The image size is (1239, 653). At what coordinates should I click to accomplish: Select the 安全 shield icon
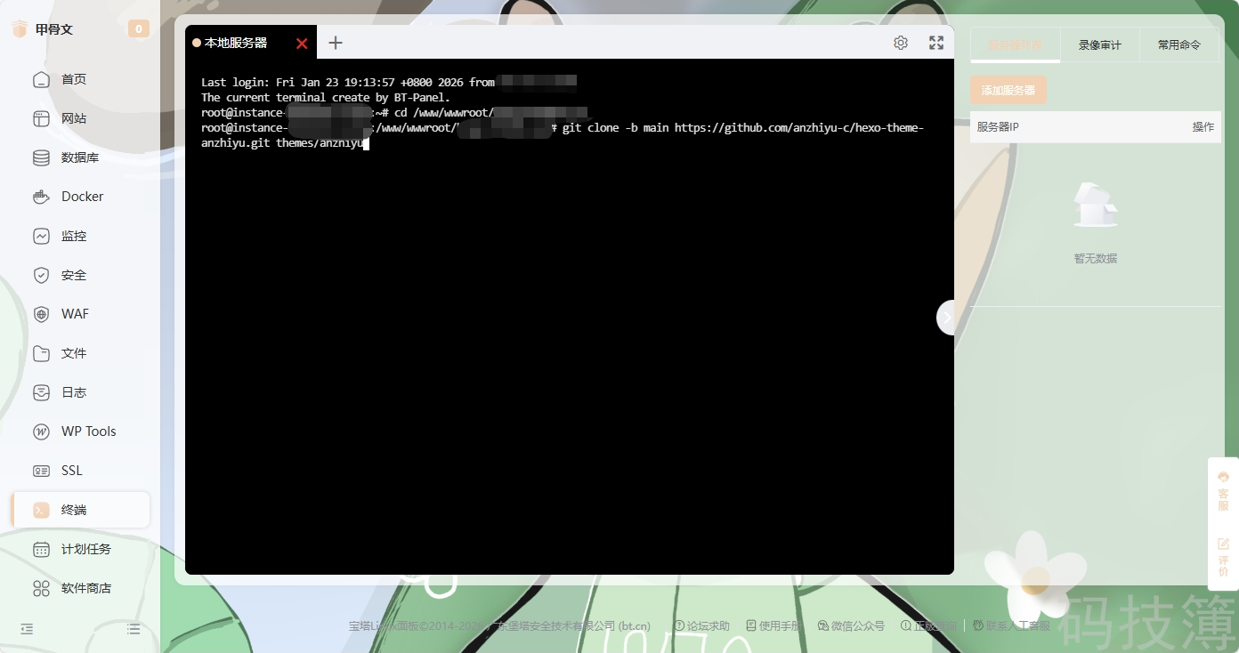(41, 275)
